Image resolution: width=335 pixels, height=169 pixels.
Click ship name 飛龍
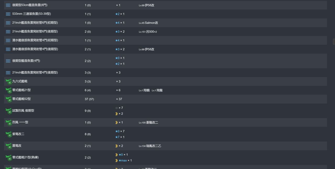coord(159,90)
